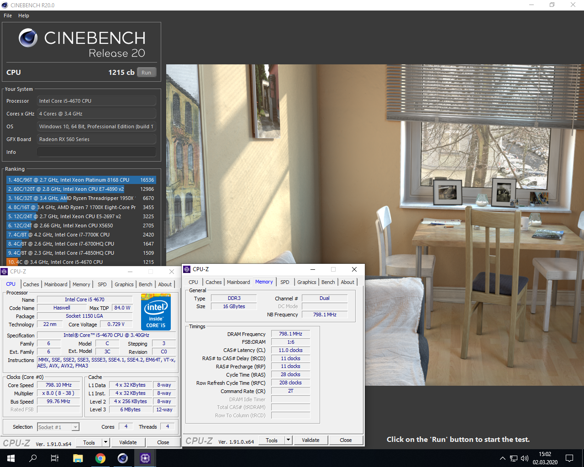
Task: Switch to Bench tab in left CPU-Z
Action: point(146,284)
